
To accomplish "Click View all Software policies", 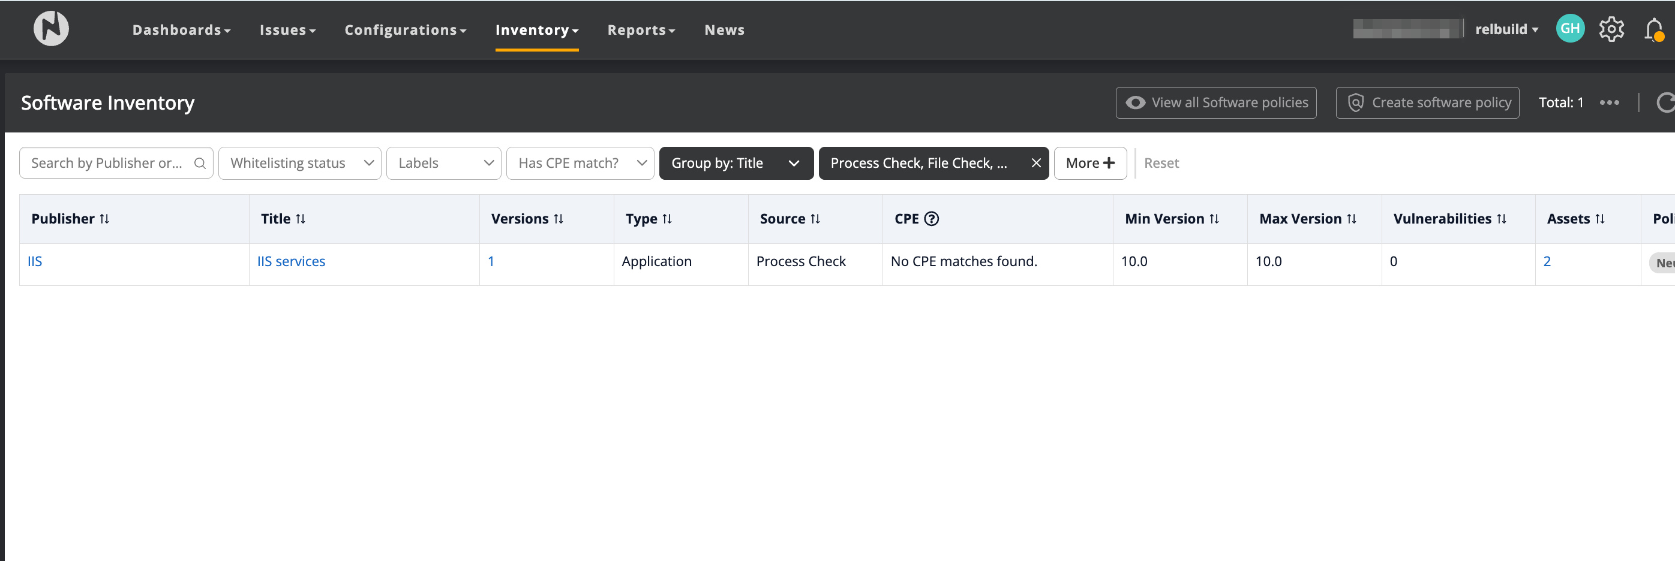I will pyautogui.click(x=1216, y=102).
